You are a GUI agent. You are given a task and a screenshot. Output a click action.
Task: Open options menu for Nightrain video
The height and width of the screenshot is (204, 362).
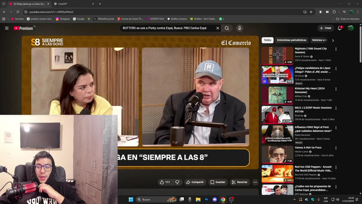[336, 49]
